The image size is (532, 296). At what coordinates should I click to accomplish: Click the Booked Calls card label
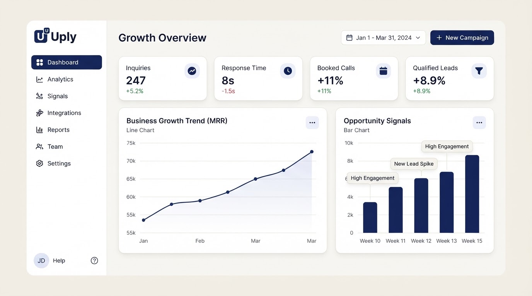tap(336, 68)
